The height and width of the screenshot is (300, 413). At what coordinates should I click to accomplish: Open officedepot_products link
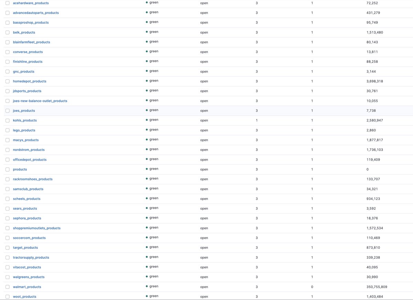[30, 160]
